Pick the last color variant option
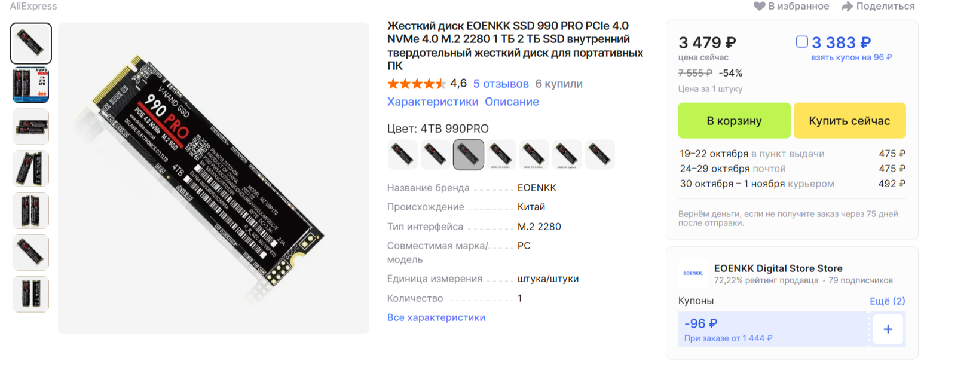The width and height of the screenshot is (976, 376). point(599,155)
